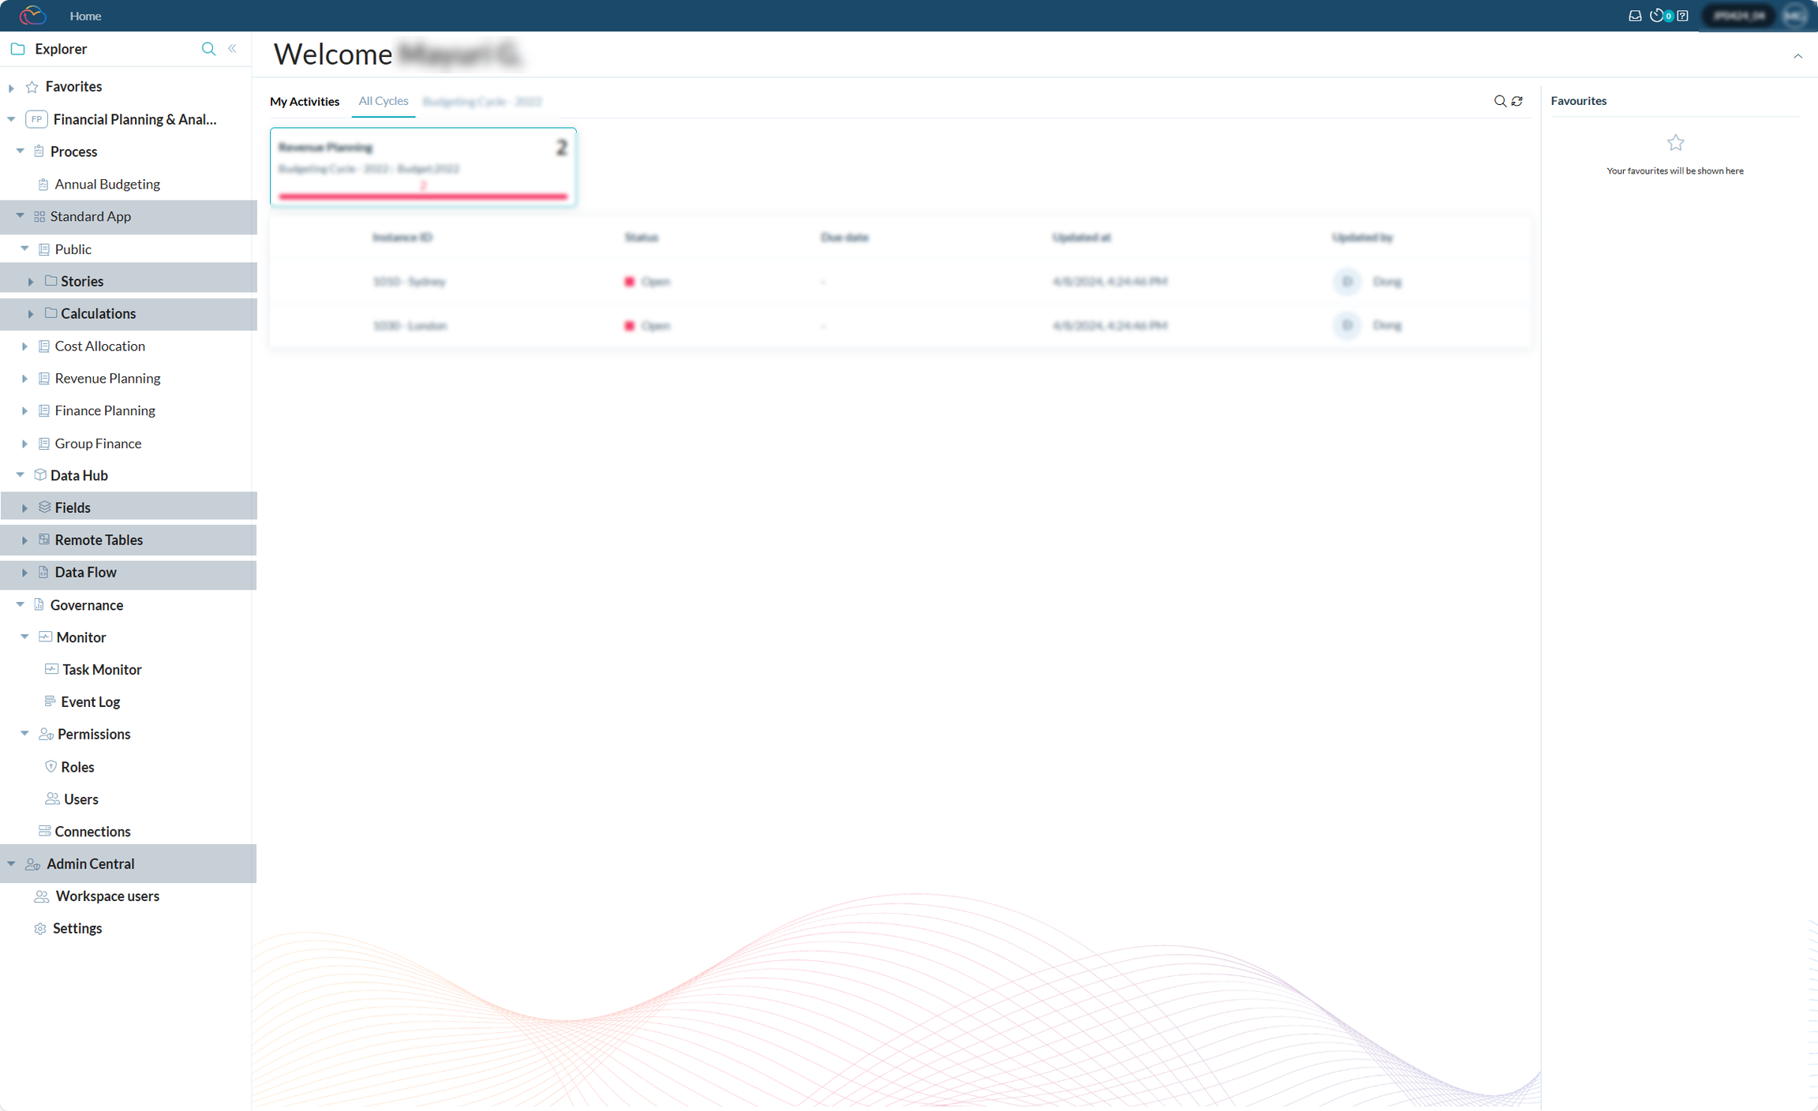Viewport: 1818px width, 1111px height.
Task: Collapse the welcome header with chevron
Action: pos(1797,56)
